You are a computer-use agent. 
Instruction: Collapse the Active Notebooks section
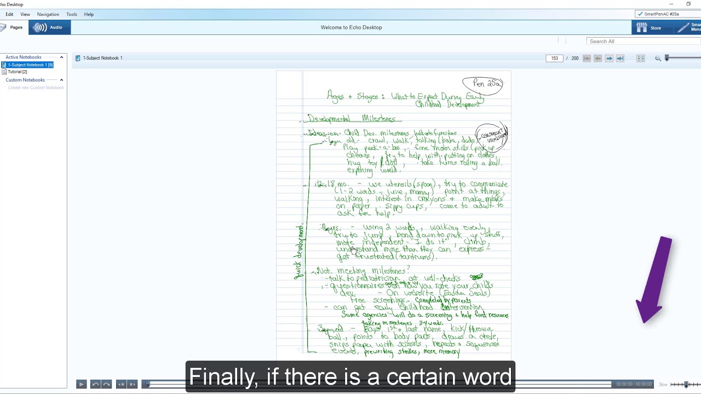coord(61,57)
